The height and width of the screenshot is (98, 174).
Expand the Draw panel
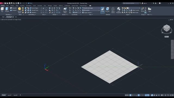44,14
